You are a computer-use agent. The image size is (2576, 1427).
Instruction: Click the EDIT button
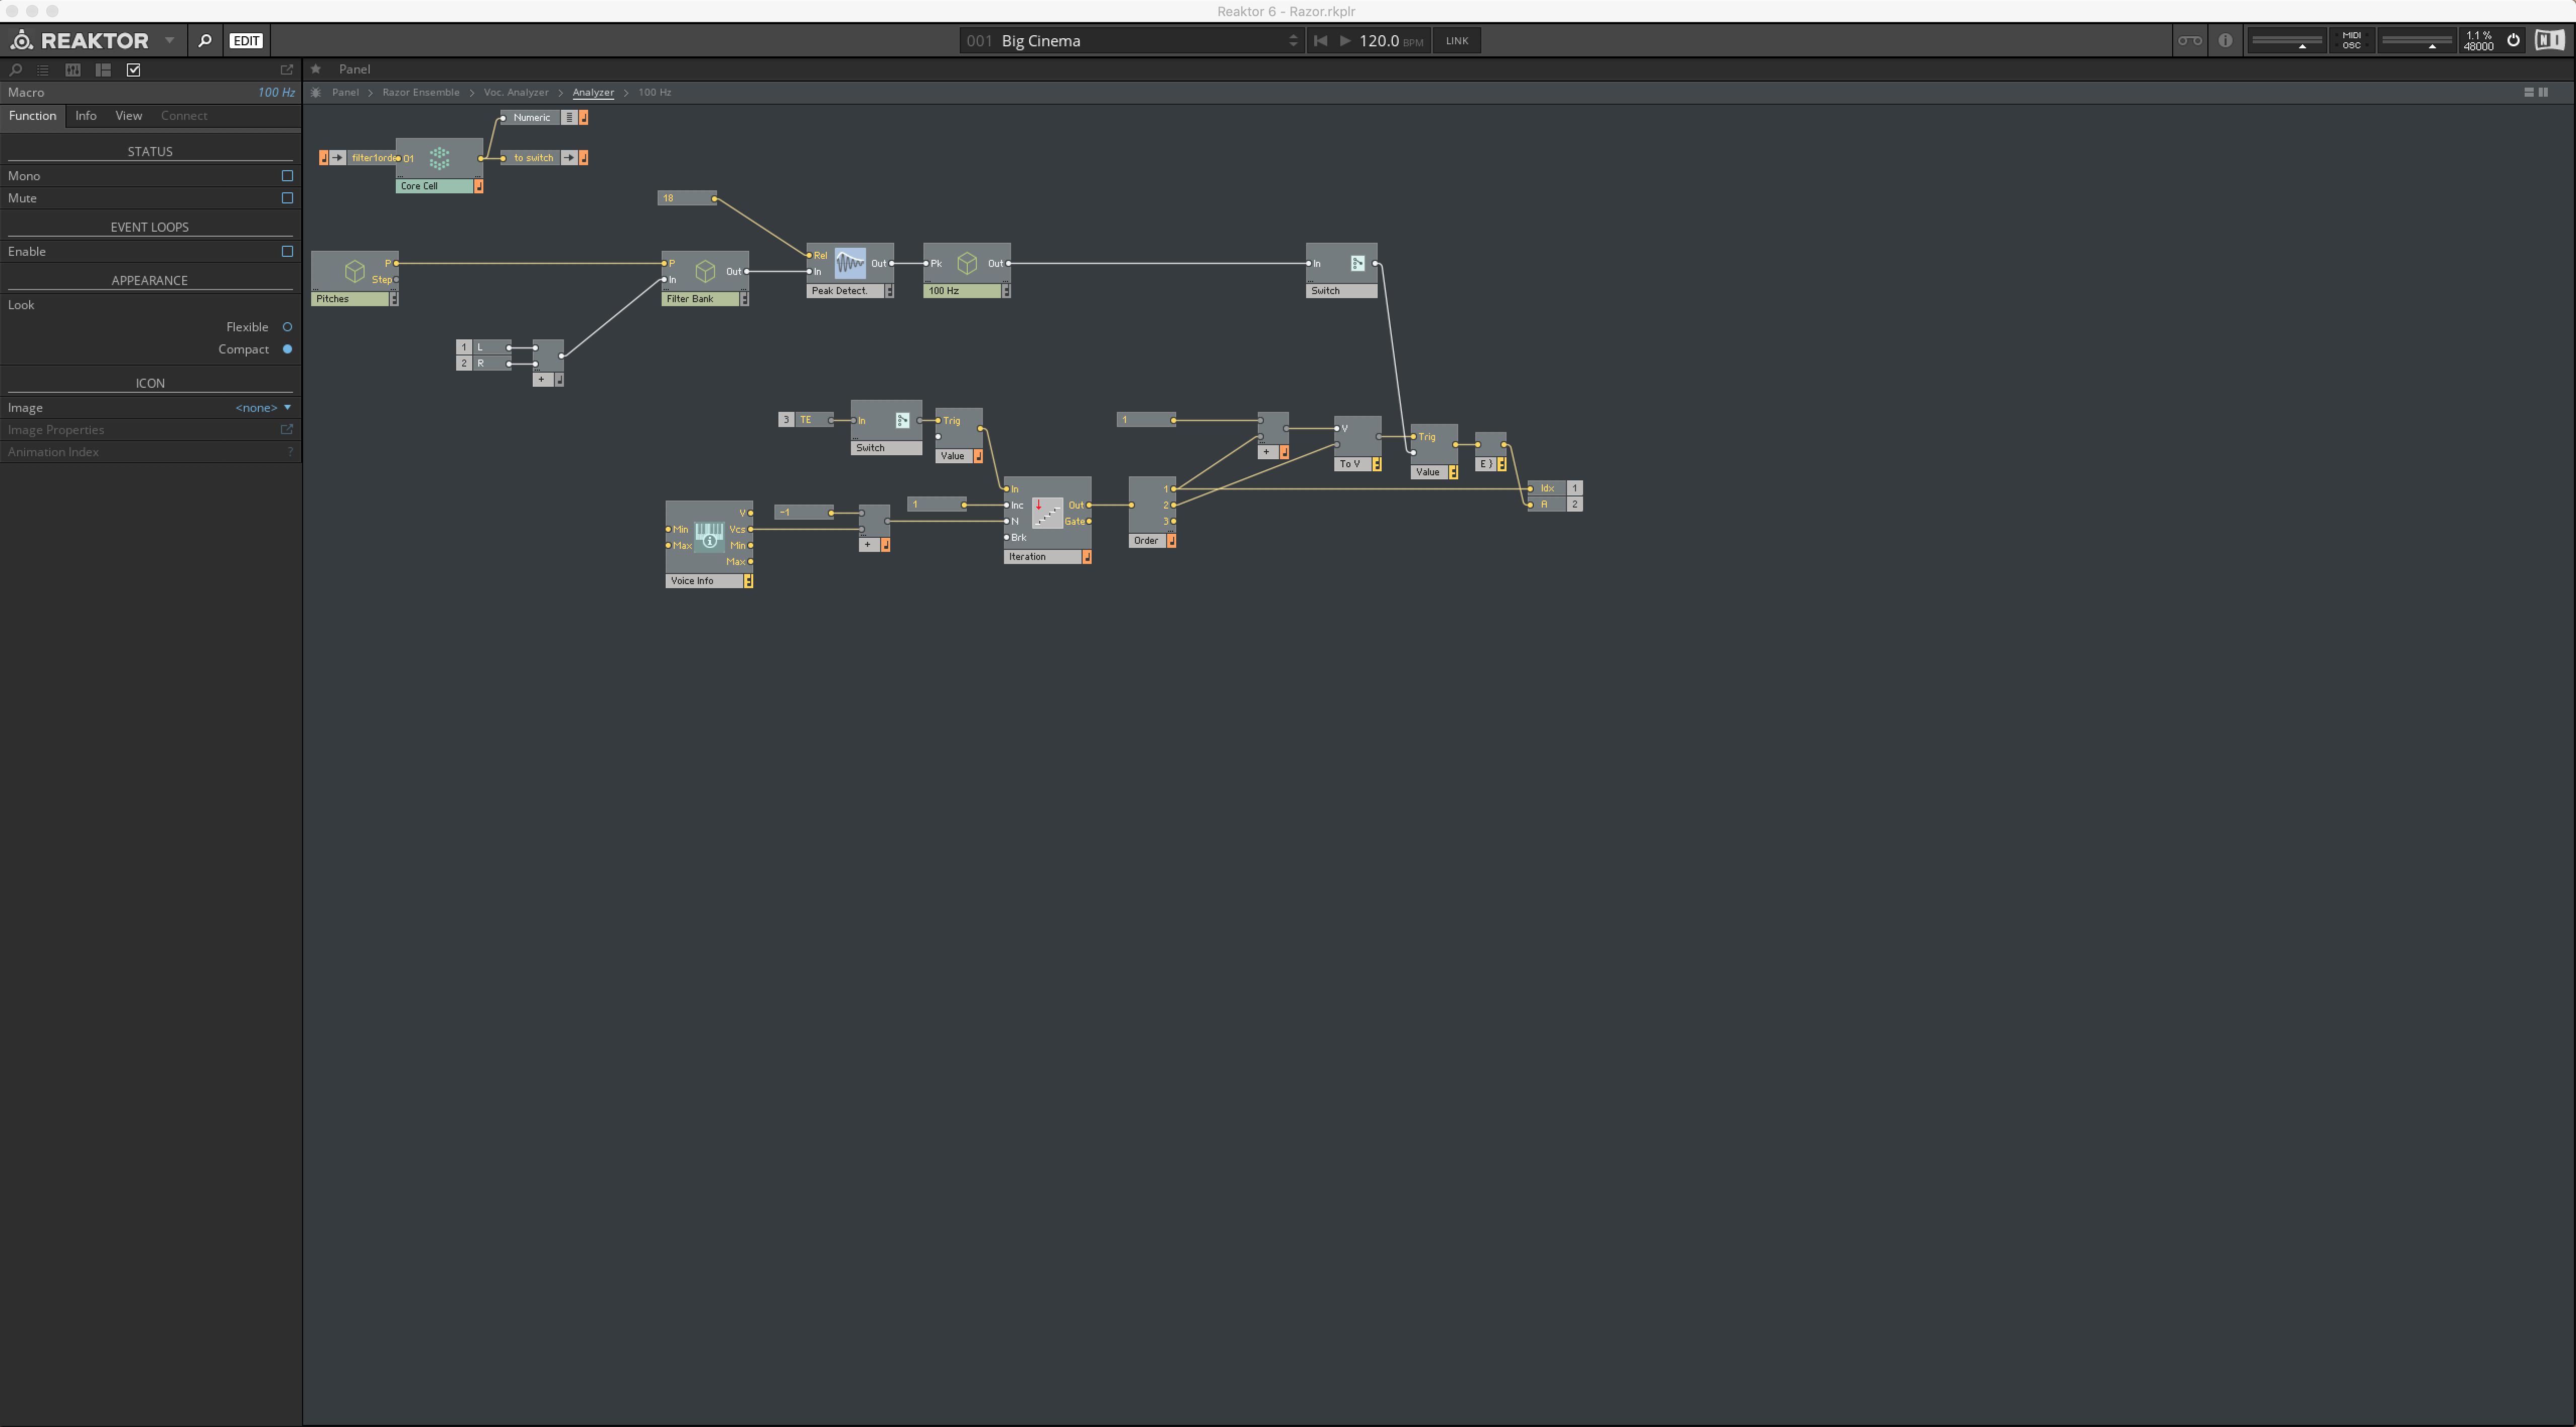click(x=246, y=41)
